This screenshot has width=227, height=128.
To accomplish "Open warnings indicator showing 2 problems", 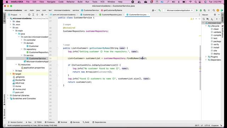I will click(192, 19).
